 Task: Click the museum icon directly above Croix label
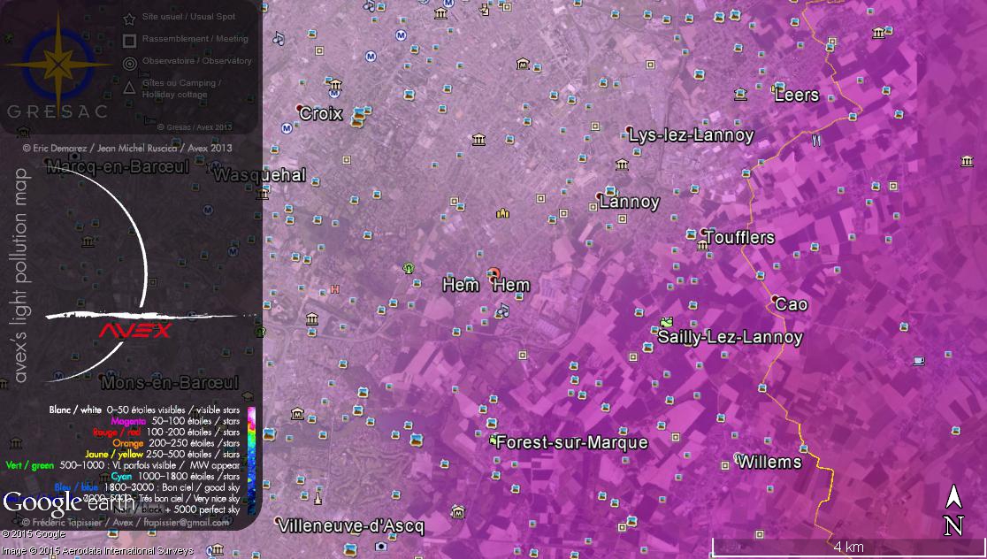(x=335, y=84)
